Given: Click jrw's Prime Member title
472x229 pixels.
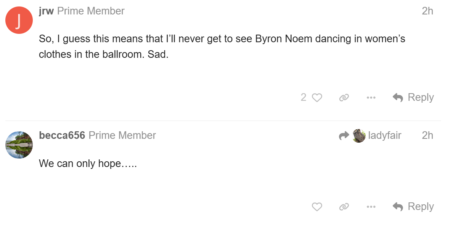Looking at the screenshot, I should pyautogui.click(x=91, y=11).
